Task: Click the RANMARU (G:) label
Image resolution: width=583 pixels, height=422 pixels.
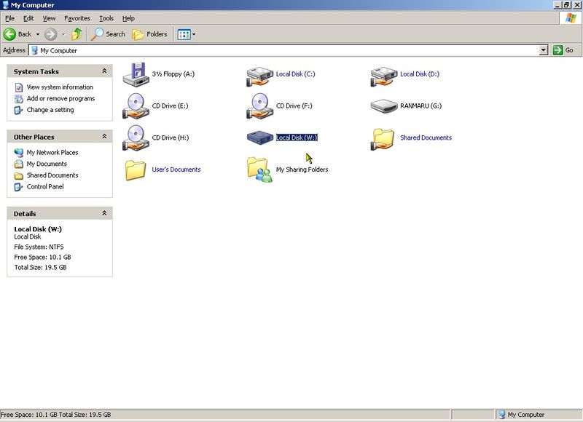Action: [x=421, y=105]
